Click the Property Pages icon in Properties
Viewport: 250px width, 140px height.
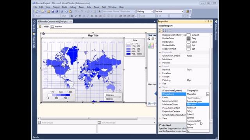[170, 30]
